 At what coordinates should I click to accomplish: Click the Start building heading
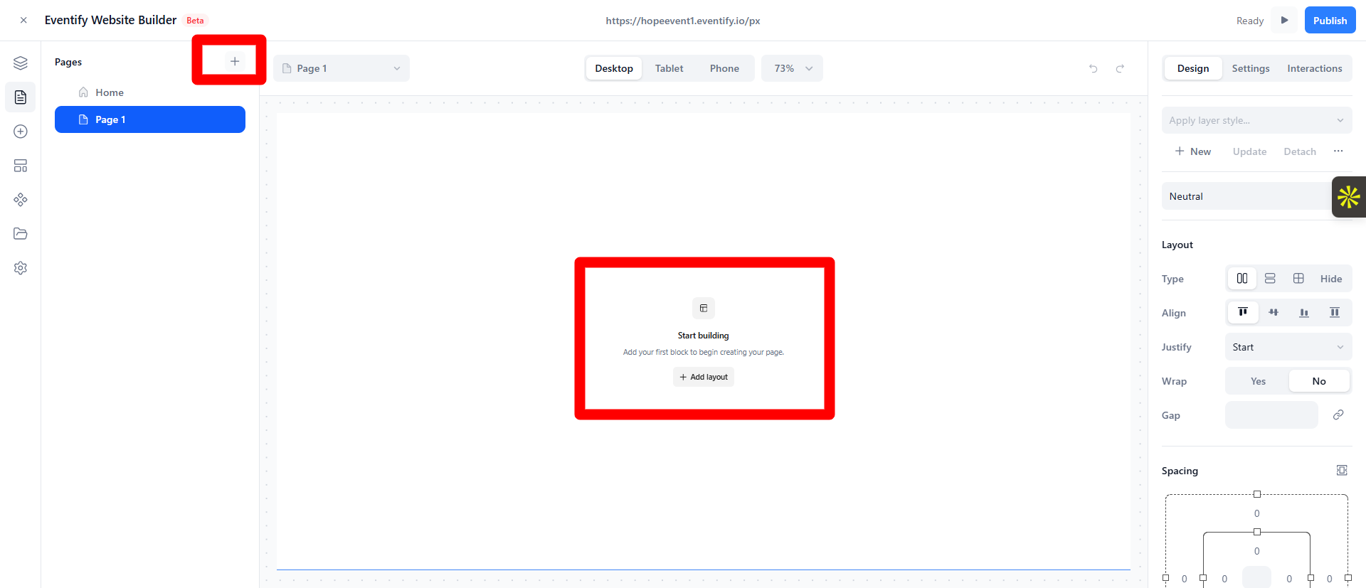[x=704, y=336]
